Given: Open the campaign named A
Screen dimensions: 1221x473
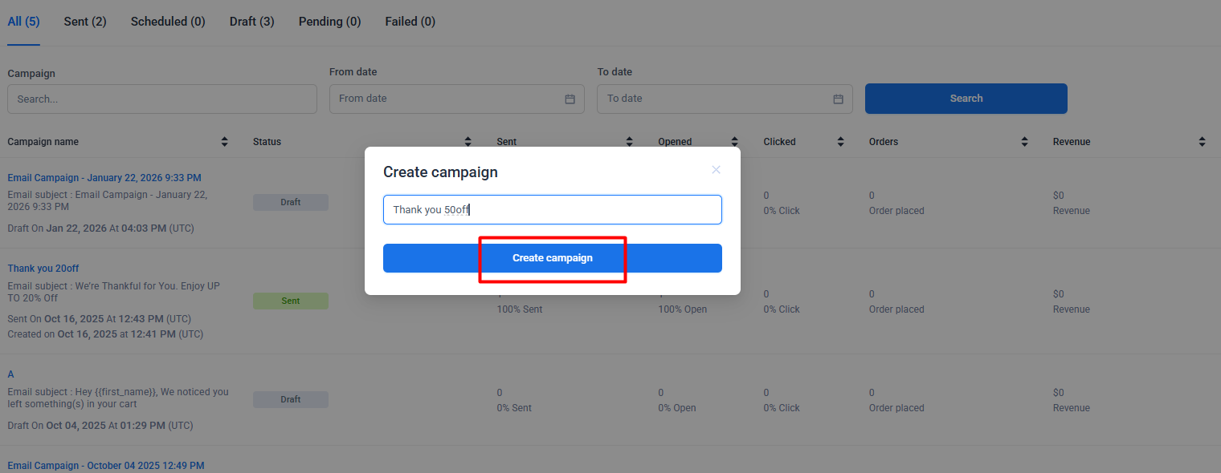Looking at the screenshot, I should point(11,374).
